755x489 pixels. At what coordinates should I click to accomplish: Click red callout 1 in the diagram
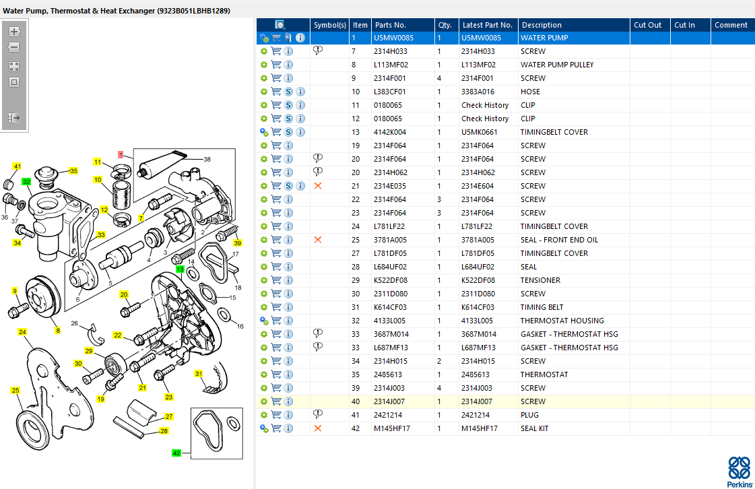pos(121,155)
